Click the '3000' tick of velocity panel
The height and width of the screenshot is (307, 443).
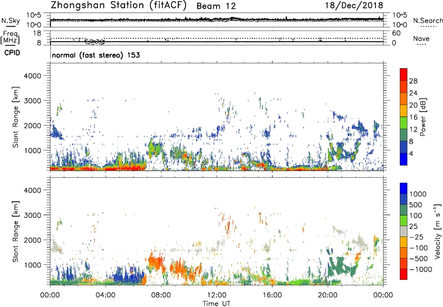32,215
